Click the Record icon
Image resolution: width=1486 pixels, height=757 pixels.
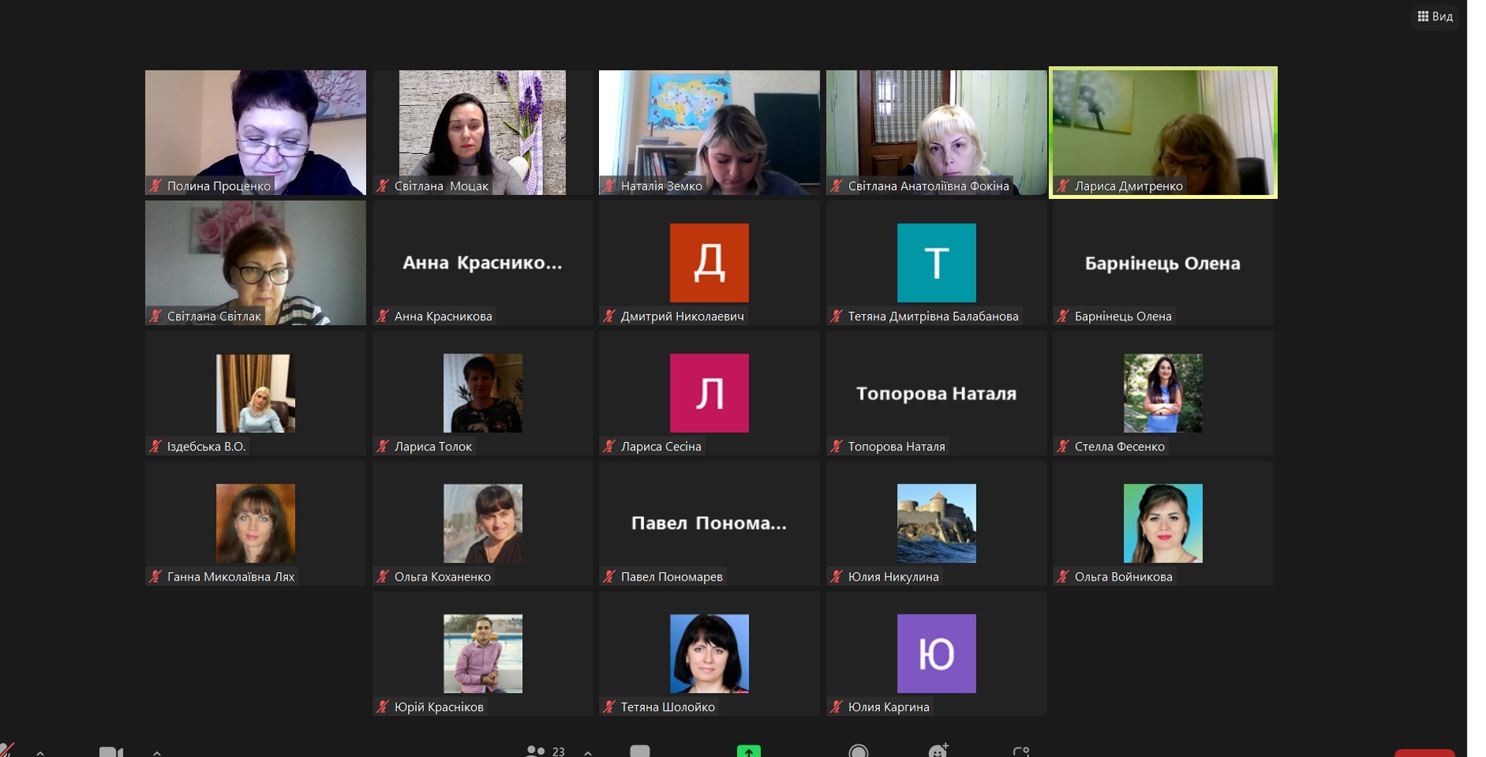(x=858, y=751)
